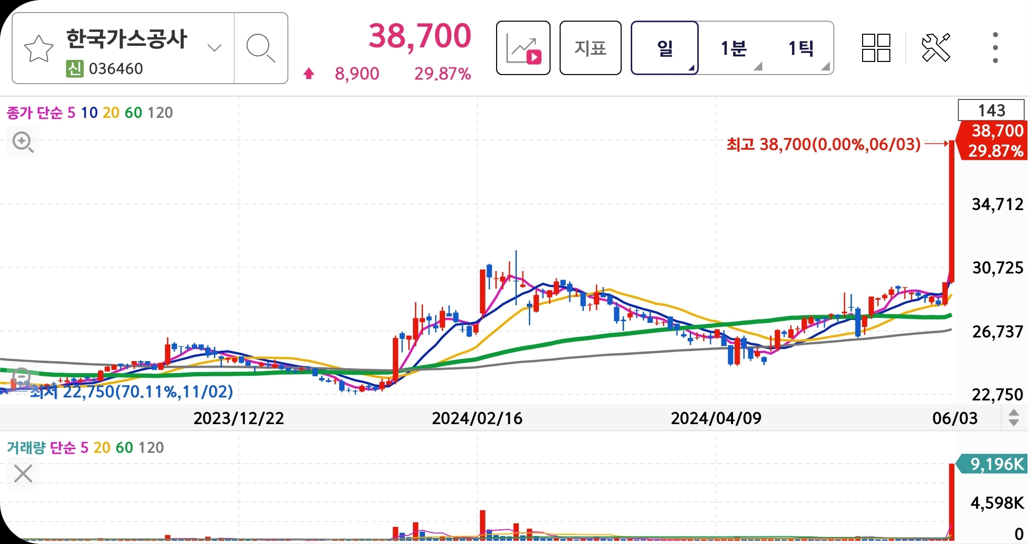Zoom in chart with magnifier plus icon
The width and height of the screenshot is (1030, 544).
point(23,143)
